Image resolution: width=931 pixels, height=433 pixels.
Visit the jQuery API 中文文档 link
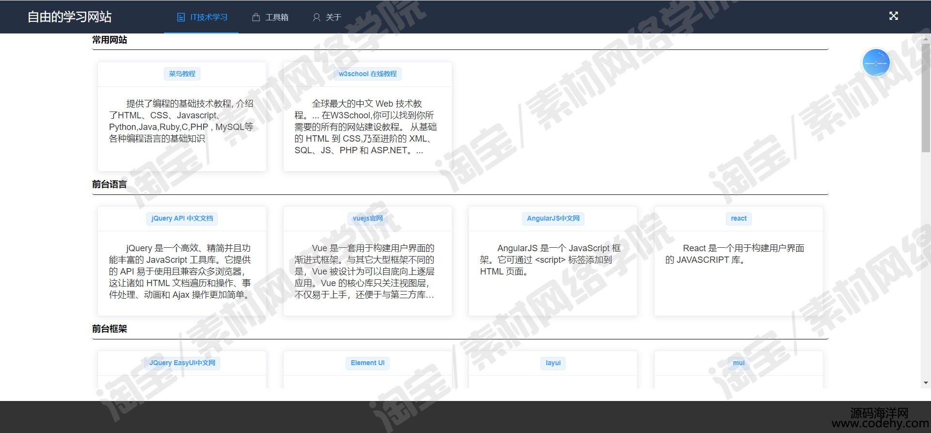click(182, 218)
